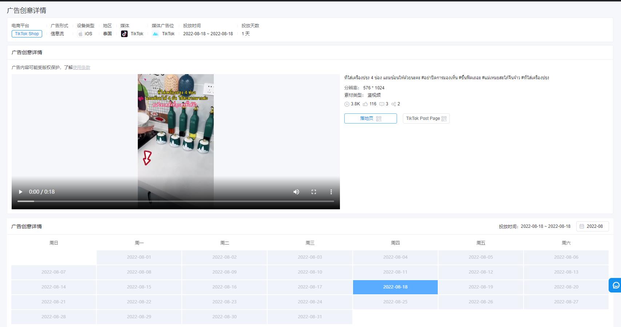Click the play count icon 3.8K
621x327 pixels.
[x=347, y=104]
